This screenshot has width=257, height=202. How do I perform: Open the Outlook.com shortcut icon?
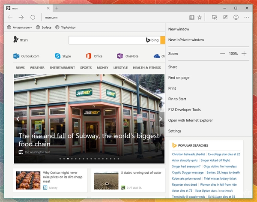click(x=17, y=56)
